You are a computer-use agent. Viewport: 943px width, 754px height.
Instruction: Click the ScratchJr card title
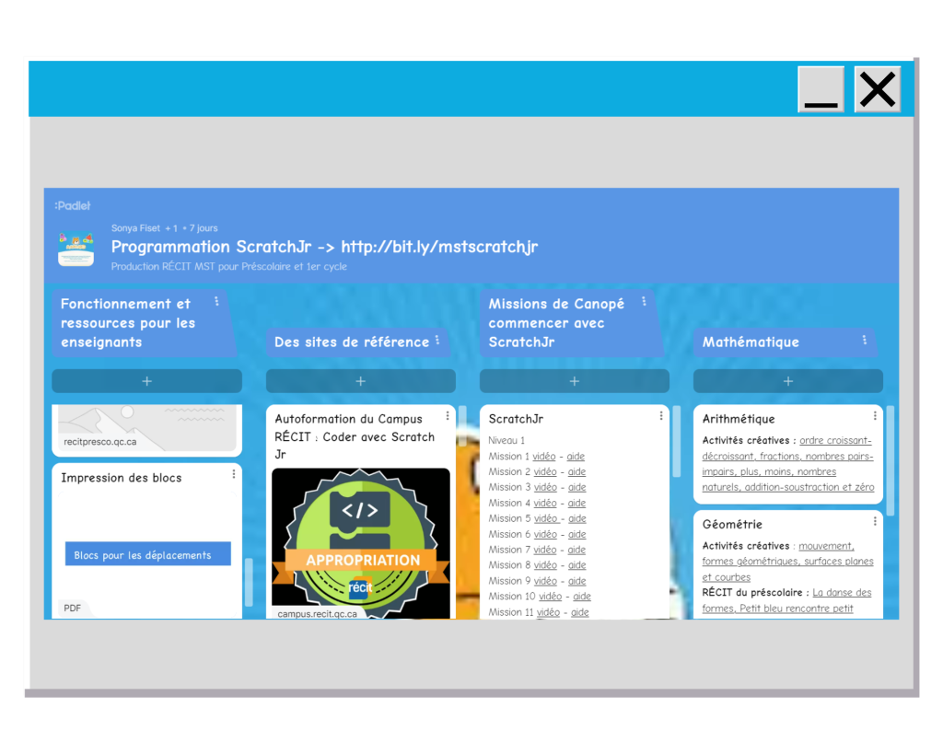516,419
